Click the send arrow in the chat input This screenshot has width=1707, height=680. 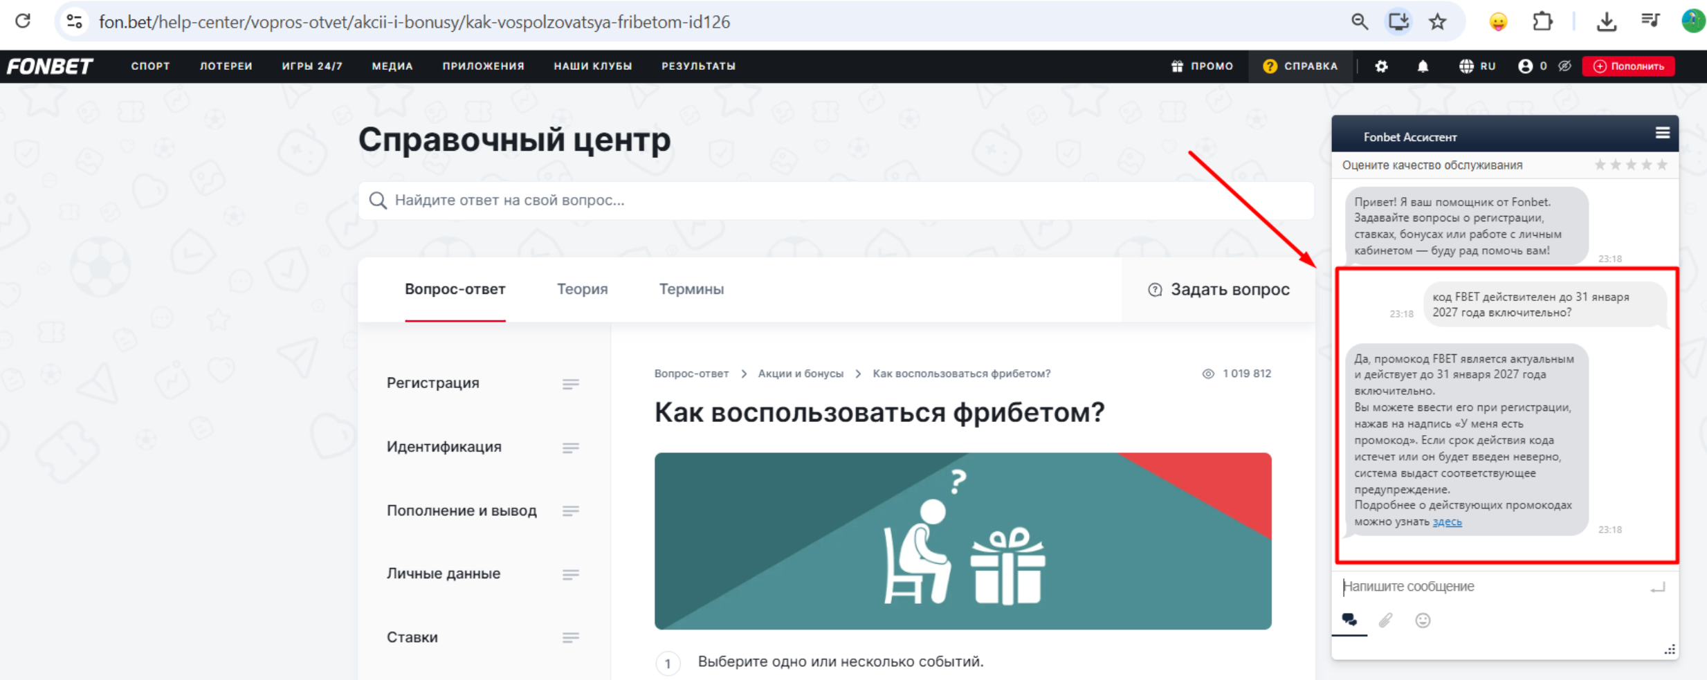click(1658, 587)
